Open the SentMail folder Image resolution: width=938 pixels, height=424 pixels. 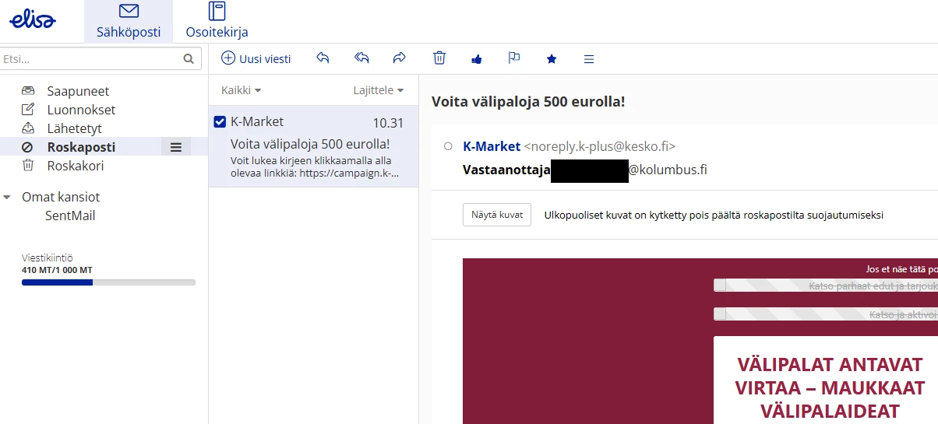(x=70, y=216)
